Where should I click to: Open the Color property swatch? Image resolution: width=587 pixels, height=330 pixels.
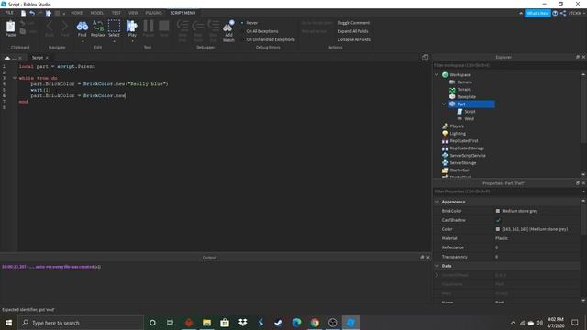point(497,229)
